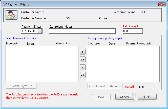168x109 pixels.
Task: Click the Payment Wizard title bar icon
Action: [4, 4]
